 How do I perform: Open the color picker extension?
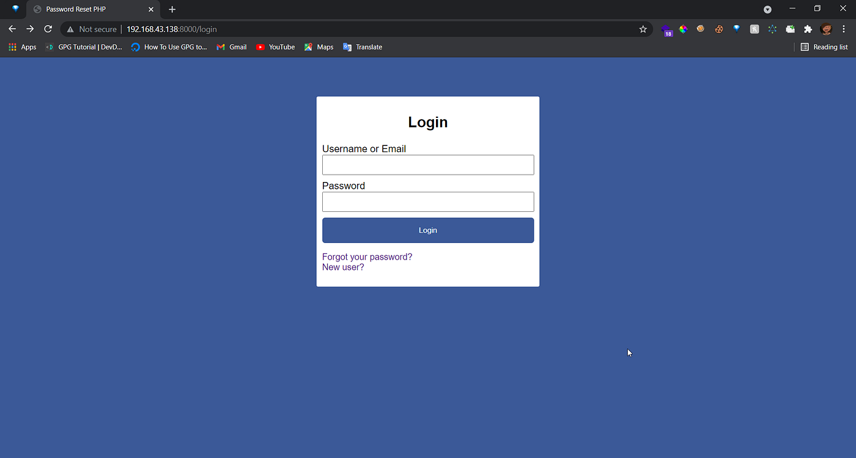point(683,29)
